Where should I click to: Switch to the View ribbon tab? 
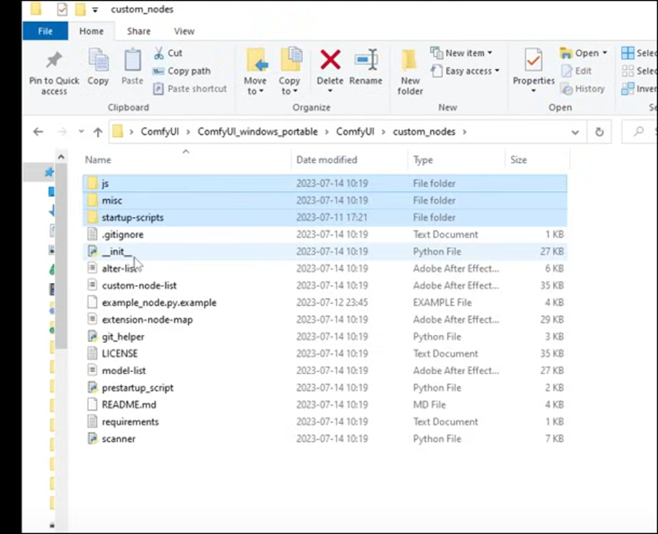[x=185, y=31]
